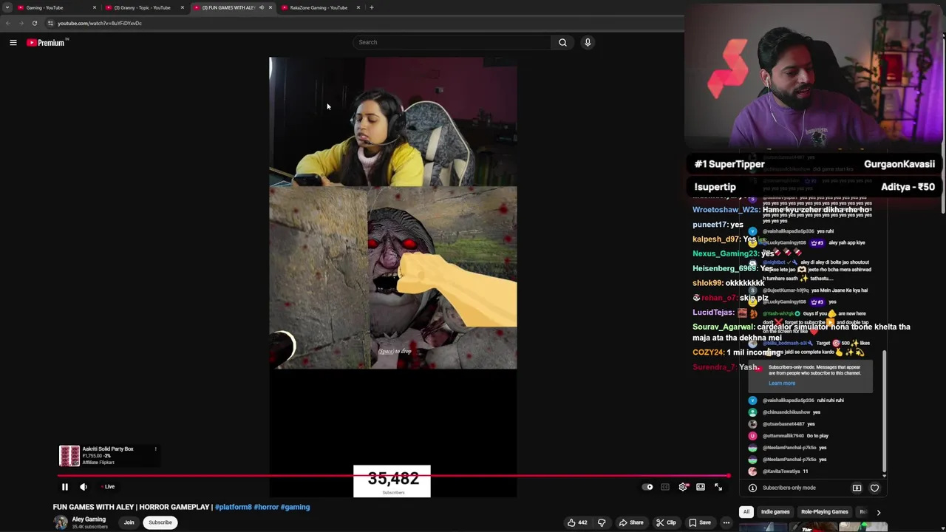View site information icon in address bar
The image size is (946, 532).
pyautogui.click(x=50, y=23)
